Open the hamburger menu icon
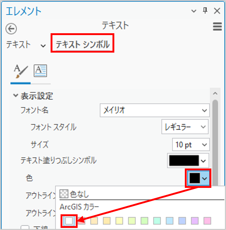Viewport: 226px width, 230px height. pyautogui.click(x=217, y=27)
